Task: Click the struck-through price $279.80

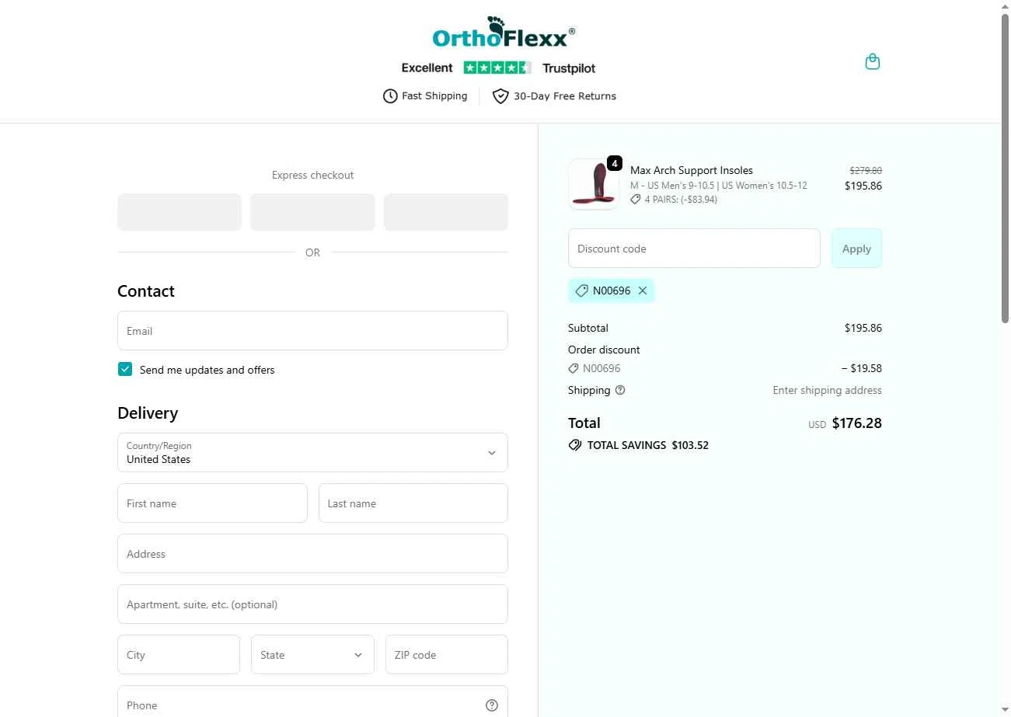Action: pyautogui.click(x=866, y=170)
